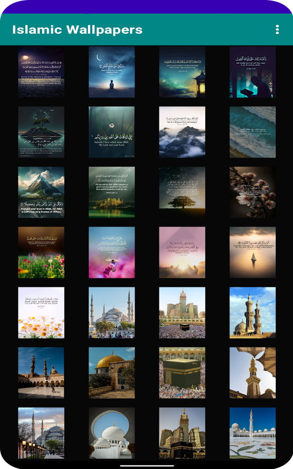Open the Mecca clock tower daytime crowd photo

pos(182,313)
